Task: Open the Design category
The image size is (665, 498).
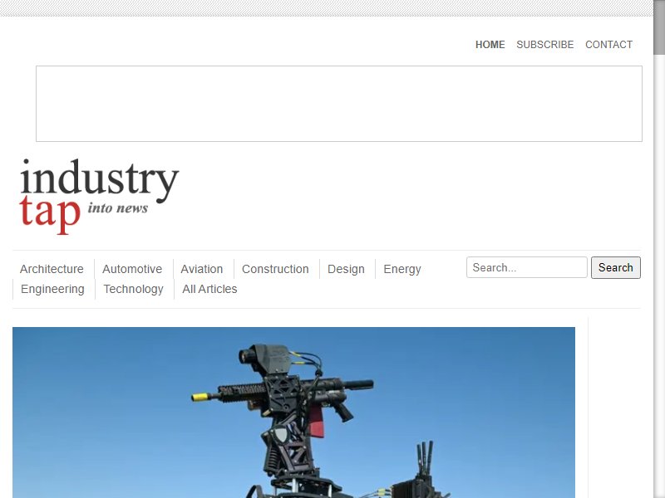Action: coord(346,269)
